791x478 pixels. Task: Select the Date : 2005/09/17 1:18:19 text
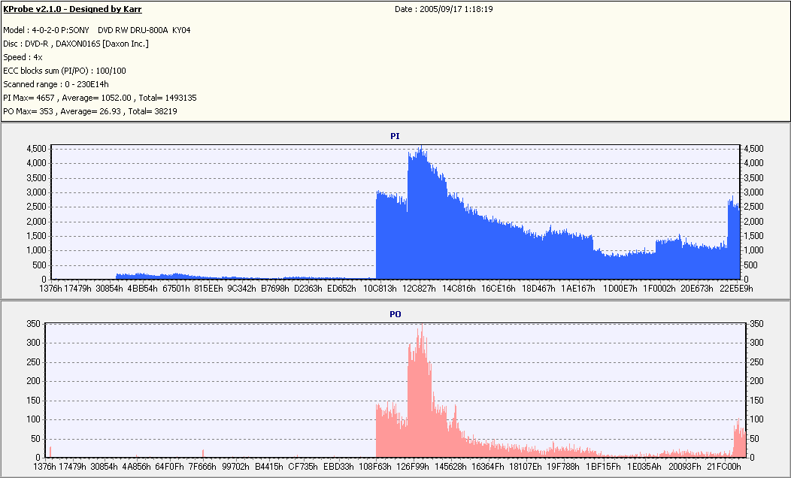(444, 9)
